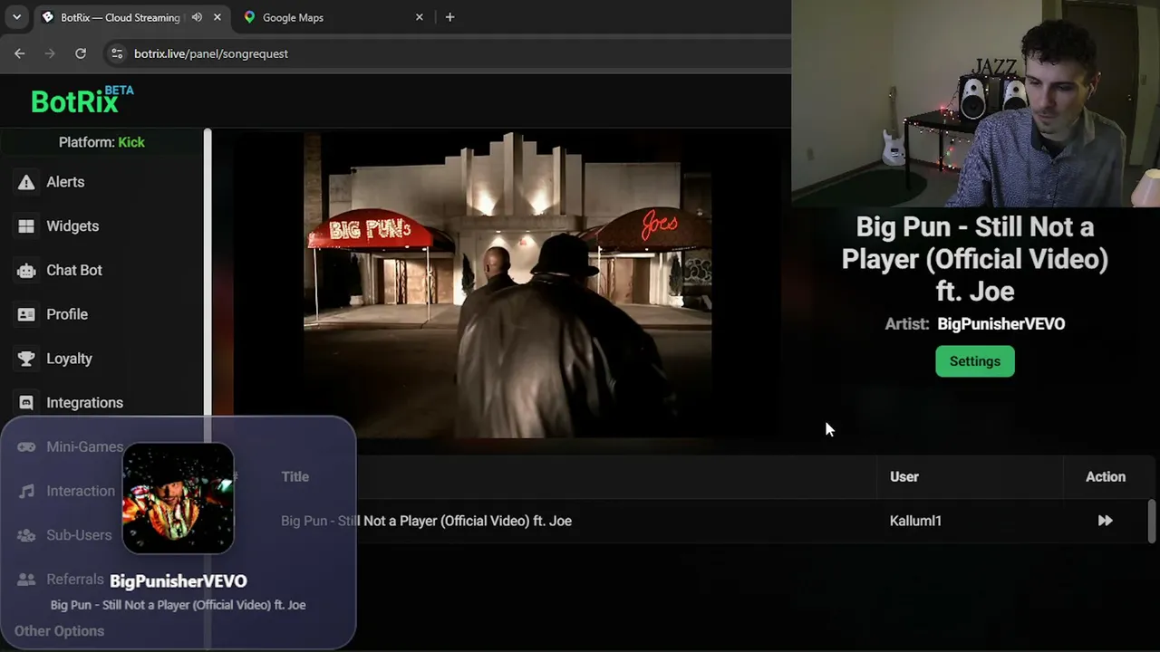Open the Profile card icon
Image resolution: width=1160 pixels, height=652 pixels.
[26, 314]
